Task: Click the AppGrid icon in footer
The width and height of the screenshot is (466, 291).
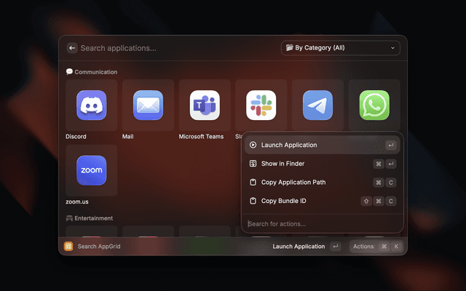Action: [68, 247]
